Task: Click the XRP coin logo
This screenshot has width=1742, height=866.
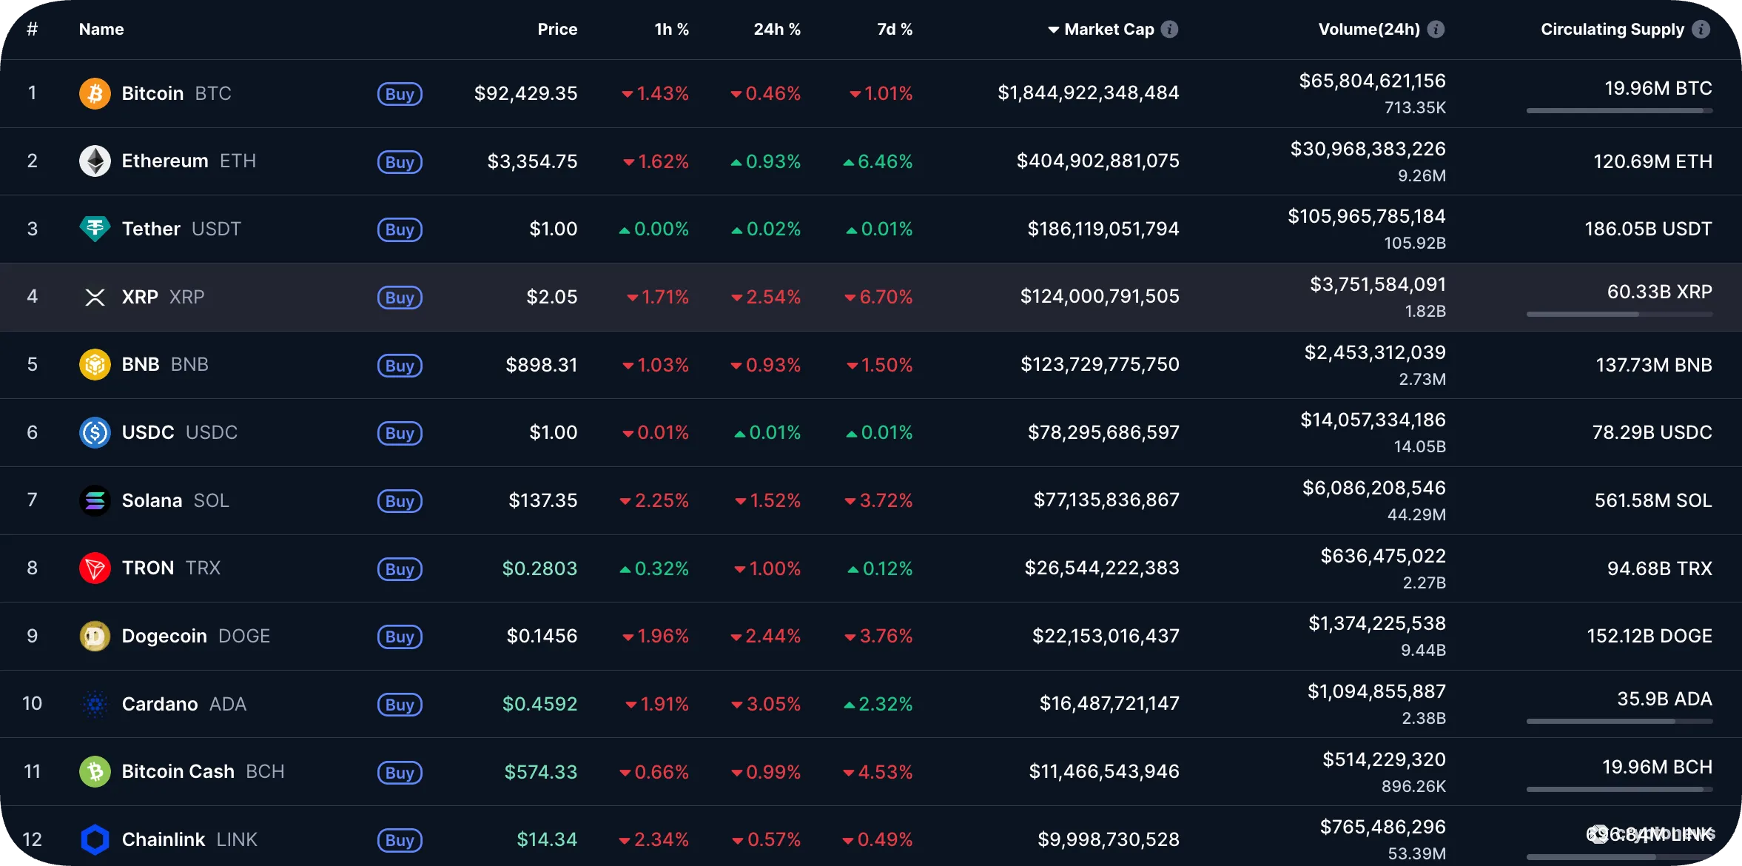Action: click(95, 297)
